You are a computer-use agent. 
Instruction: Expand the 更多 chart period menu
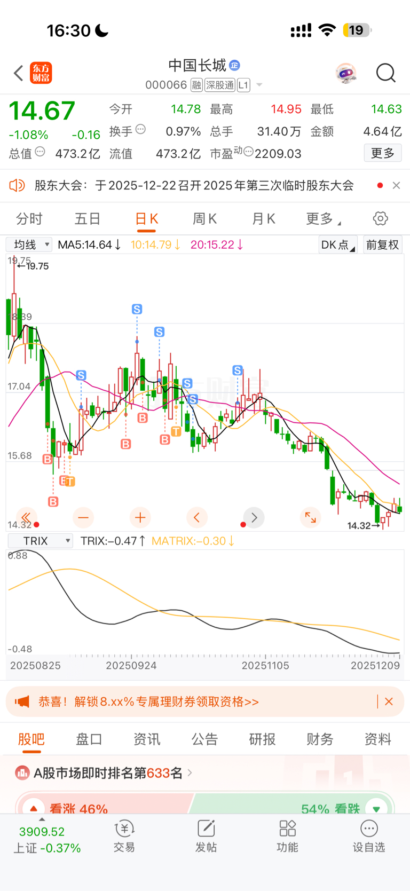tap(324, 219)
